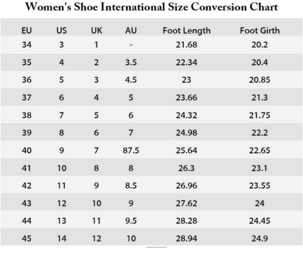Click the EU column header

(26, 31)
